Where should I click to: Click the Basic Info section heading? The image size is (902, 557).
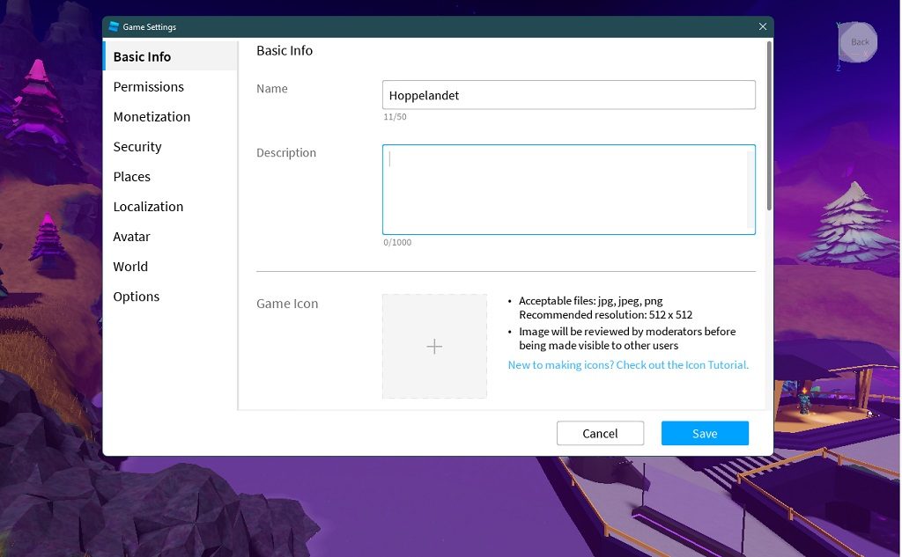[x=285, y=50]
